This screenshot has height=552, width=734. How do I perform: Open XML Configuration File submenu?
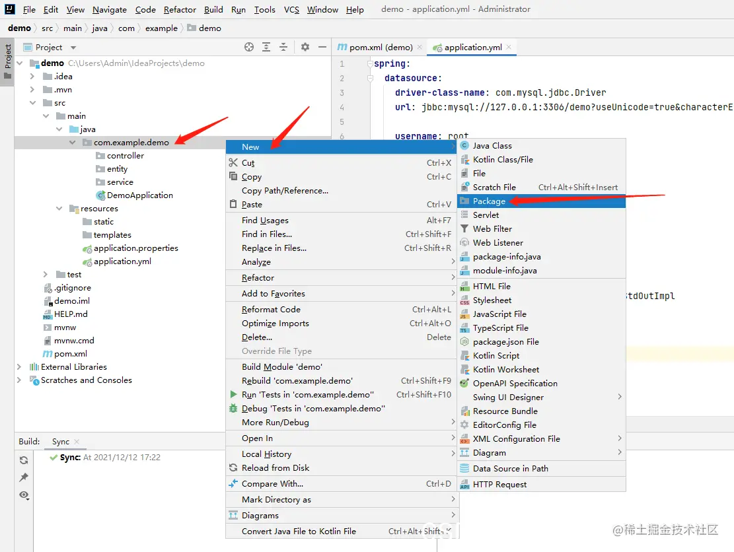click(x=541, y=439)
